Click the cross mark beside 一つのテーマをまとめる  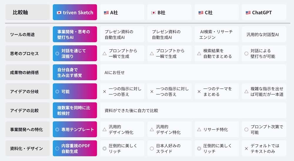pyautogui.click(x=199, y=92)
